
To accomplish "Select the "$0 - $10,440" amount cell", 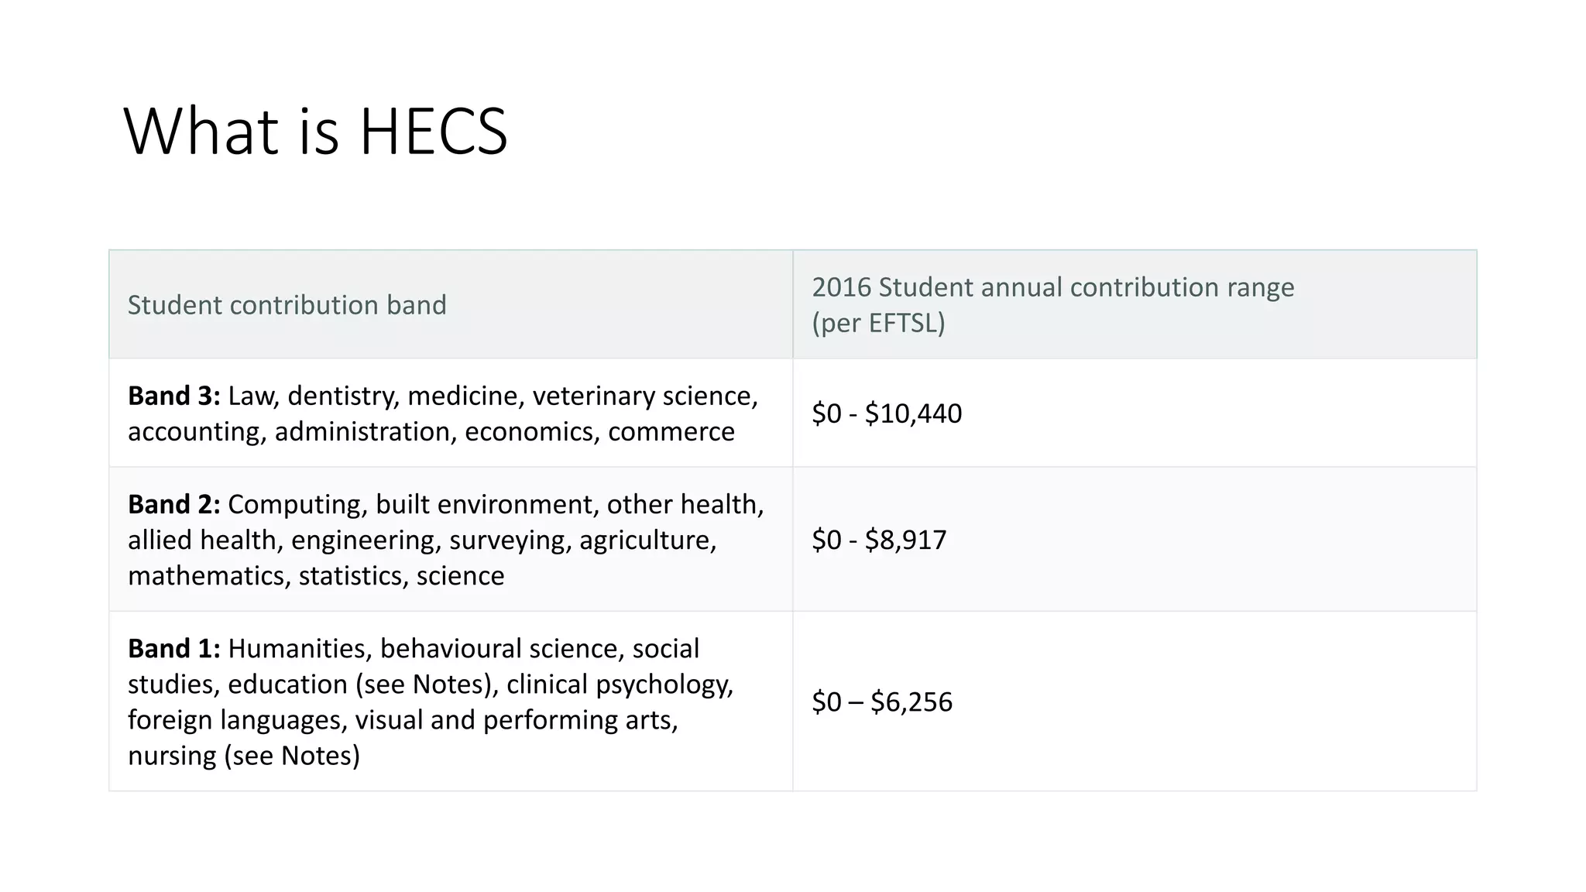I will (x=887, y=413).
